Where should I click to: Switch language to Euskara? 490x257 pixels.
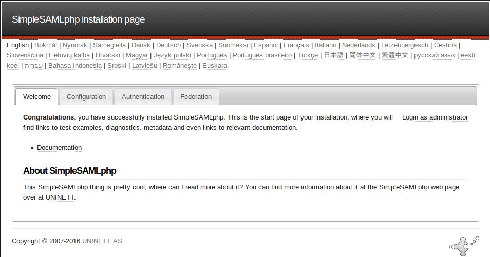point(215,66)
